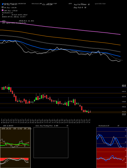Click the 'SI 14/5: 43.35 / 49.61' value
The height and width of the screenshot is (168, 127).
point(20,15)
